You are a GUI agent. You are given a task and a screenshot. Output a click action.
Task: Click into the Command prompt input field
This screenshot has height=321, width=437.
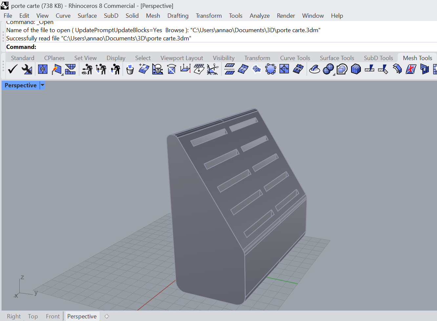(x=197, y=47)
